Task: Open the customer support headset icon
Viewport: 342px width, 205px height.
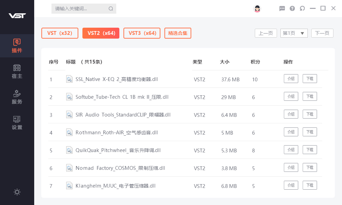Action: (x=302, y=9)
